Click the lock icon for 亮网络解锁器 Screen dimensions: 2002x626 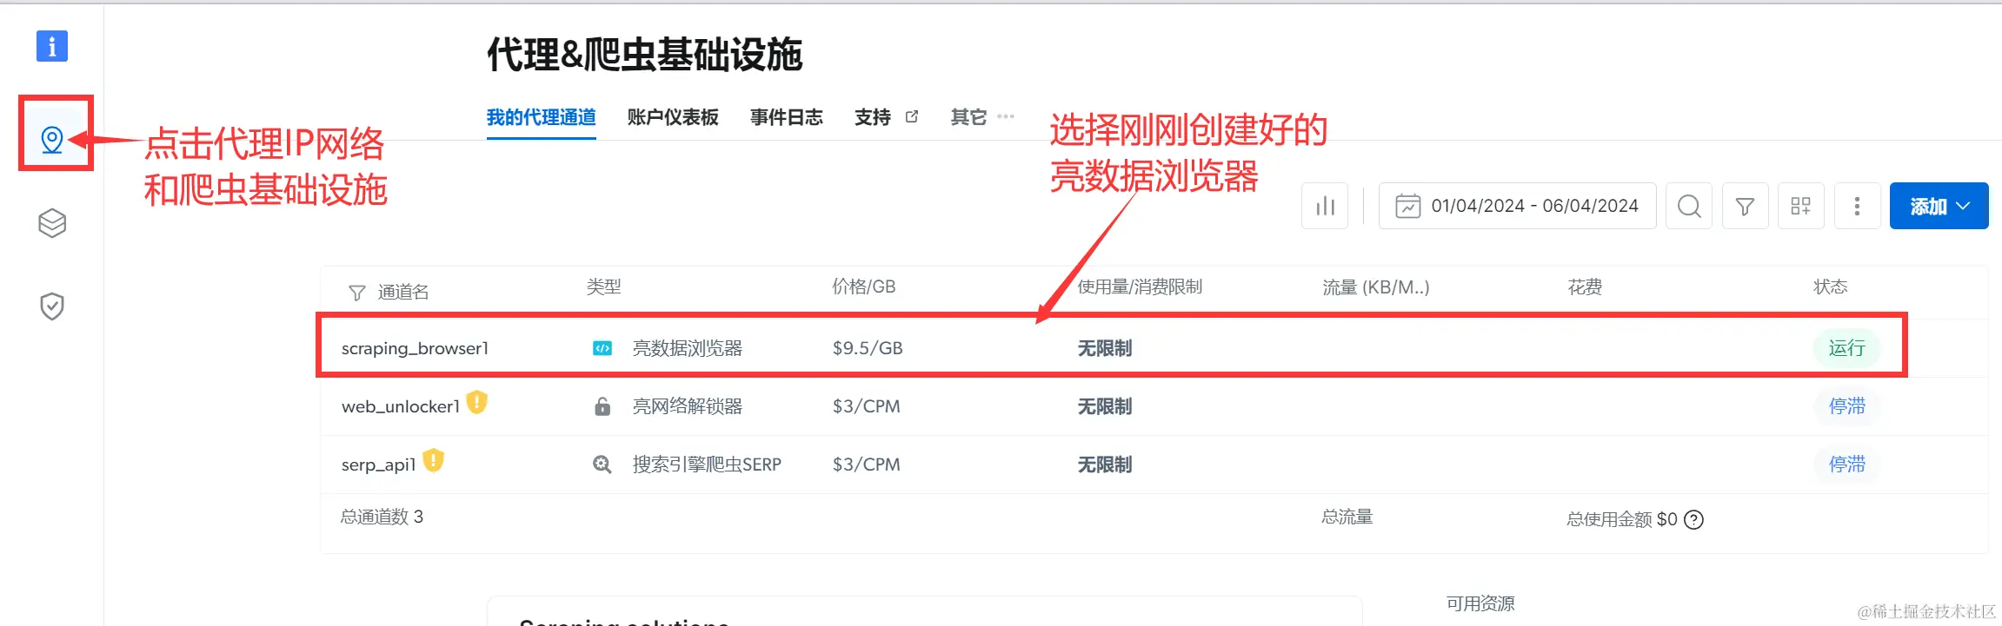[602, 406]
